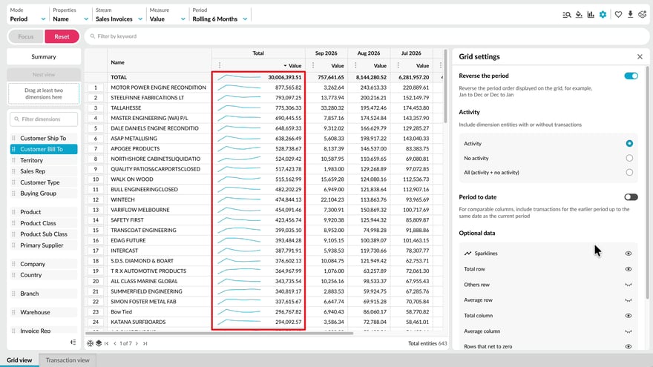Open Total Value column options menu
The height and width of the screenshot is (367, 653).
[x=220, y=65]
